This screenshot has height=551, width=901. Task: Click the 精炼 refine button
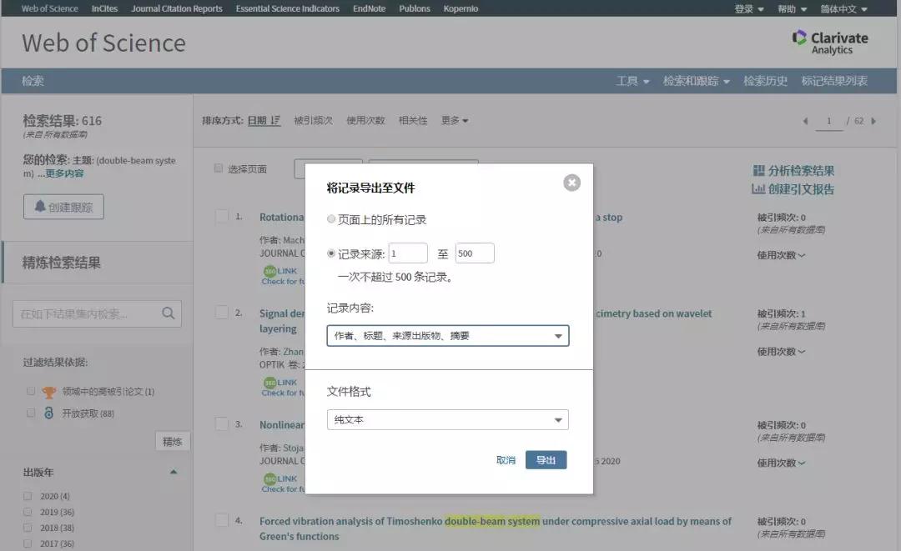tap(173, 441)
